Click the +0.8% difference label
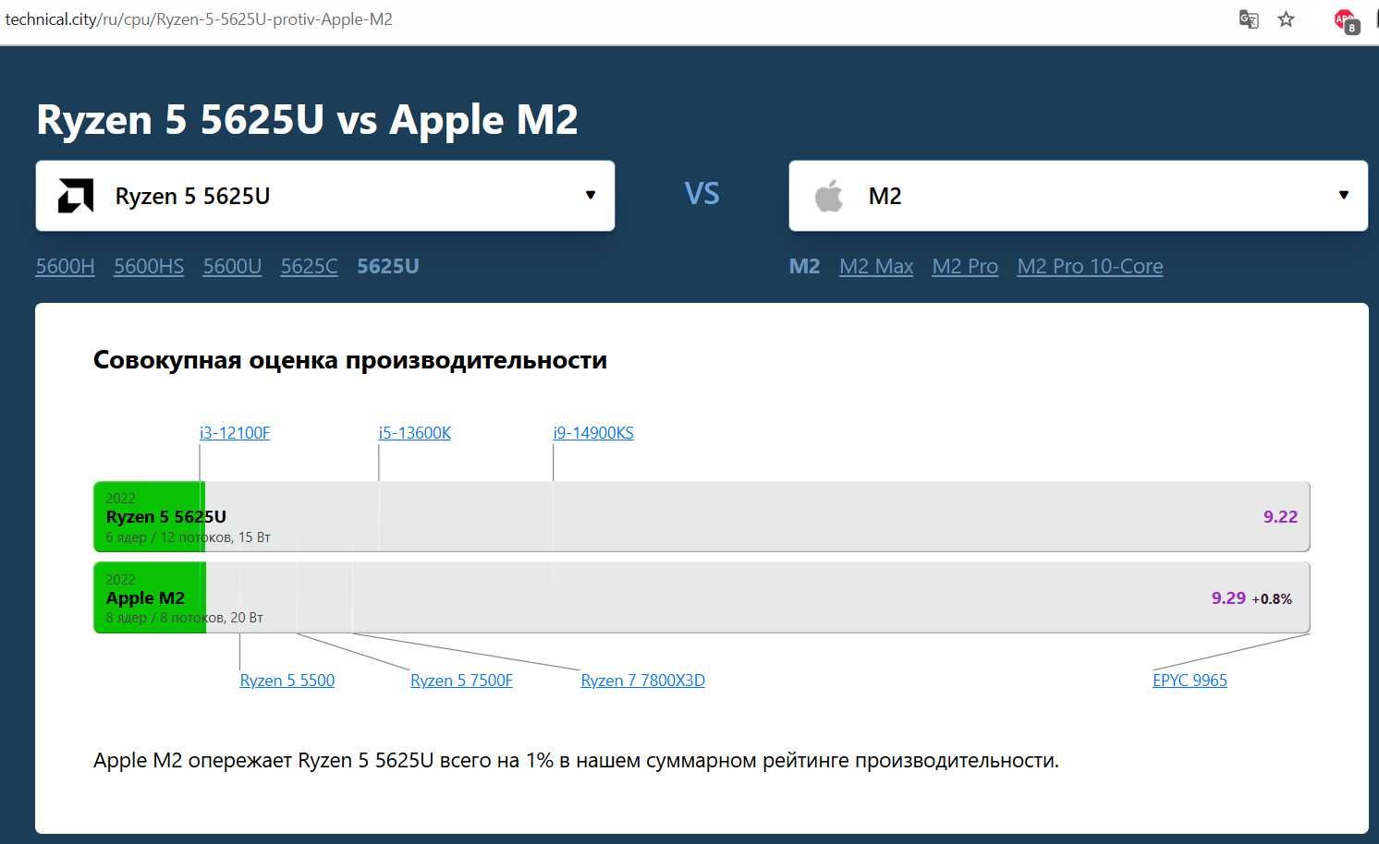 point(1272,599)
